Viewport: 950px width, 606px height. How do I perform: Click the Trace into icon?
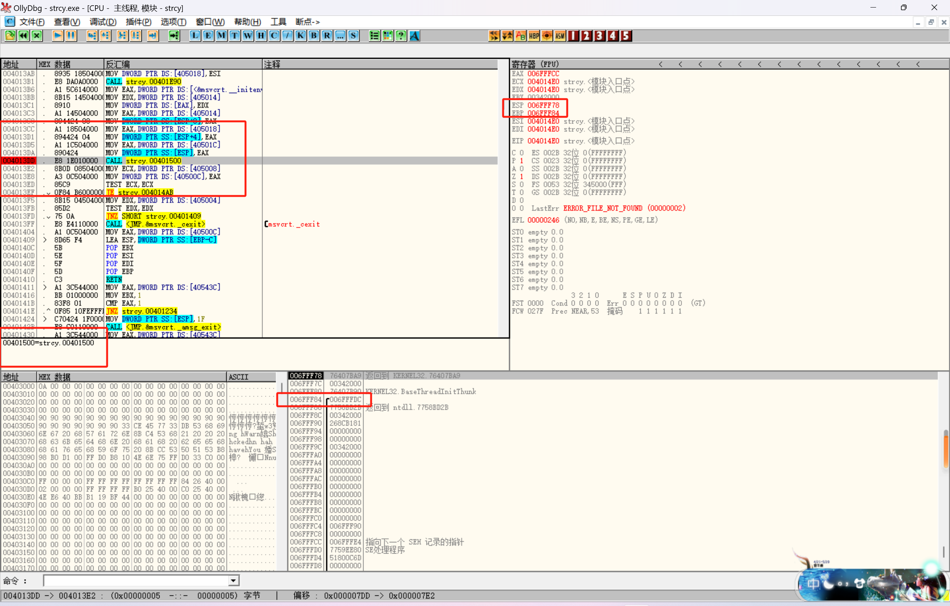pos(122,36)
